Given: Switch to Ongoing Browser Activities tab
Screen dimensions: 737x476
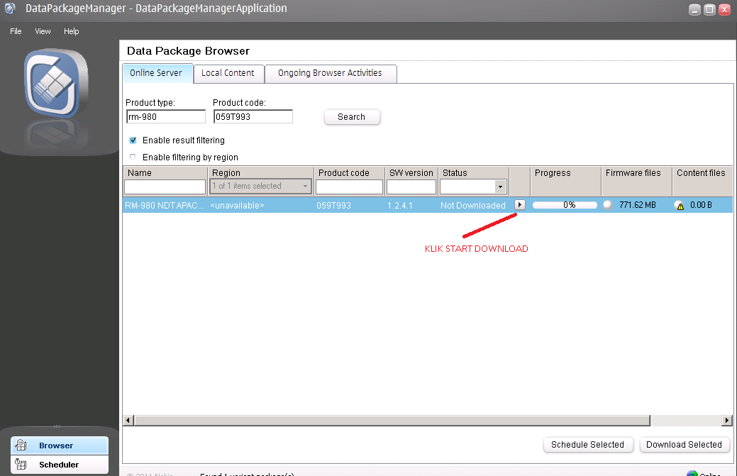Looking at the screenshot, I should pos(330,73).
